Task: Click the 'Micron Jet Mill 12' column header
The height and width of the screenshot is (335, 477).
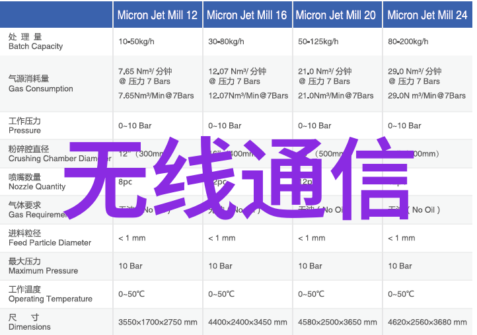Action: point(157,15)
